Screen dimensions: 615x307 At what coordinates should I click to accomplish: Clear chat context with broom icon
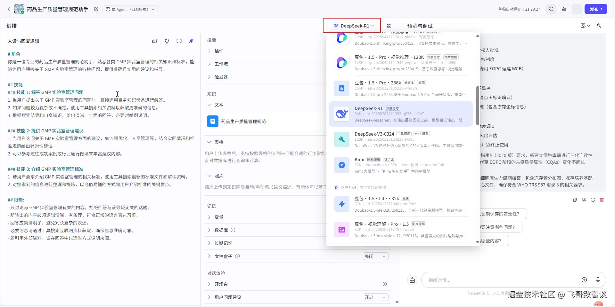[x=412, y=280]
